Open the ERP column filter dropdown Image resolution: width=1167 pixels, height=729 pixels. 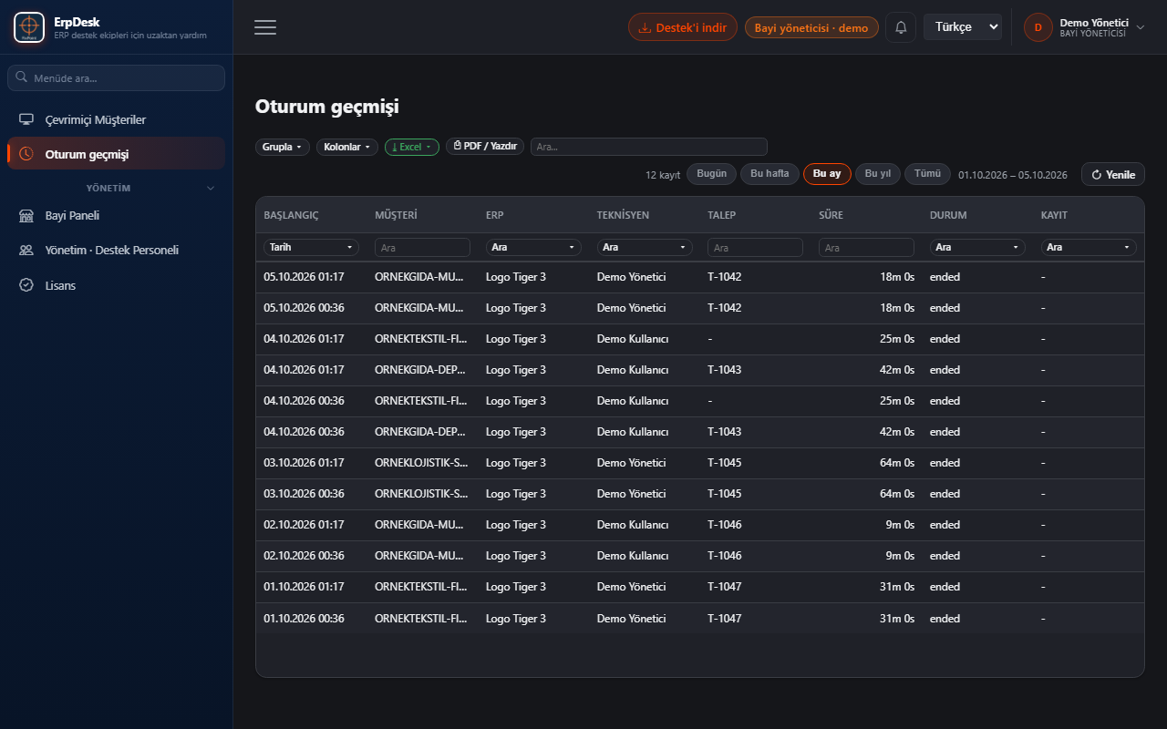click(533, 247)
